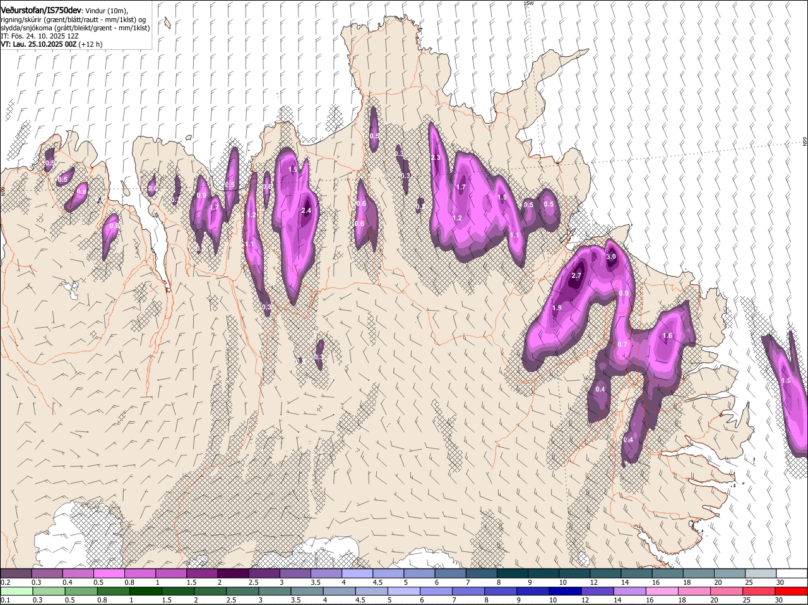This screenshot has height=605, width=808.
Task: Pick snow legend swatch between 25 and 30
Action: tap(761, 573)
